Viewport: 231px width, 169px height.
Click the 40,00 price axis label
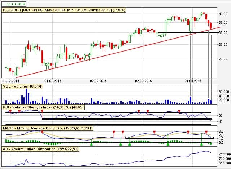pos(223,14)
